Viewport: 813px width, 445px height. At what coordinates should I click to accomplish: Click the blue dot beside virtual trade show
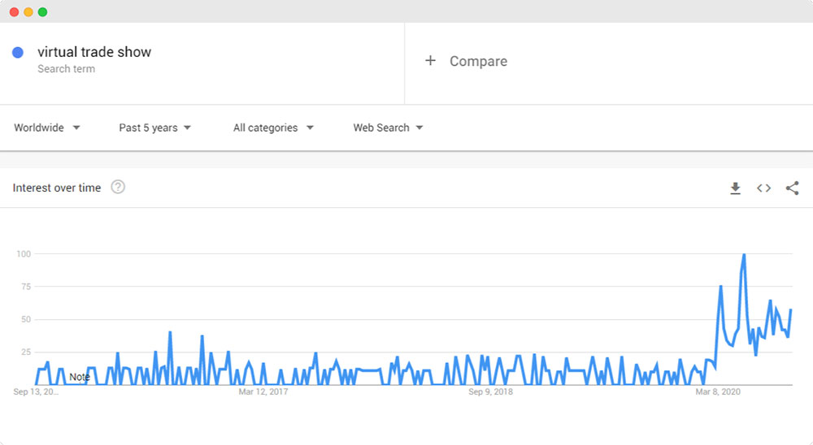point(18,53)
